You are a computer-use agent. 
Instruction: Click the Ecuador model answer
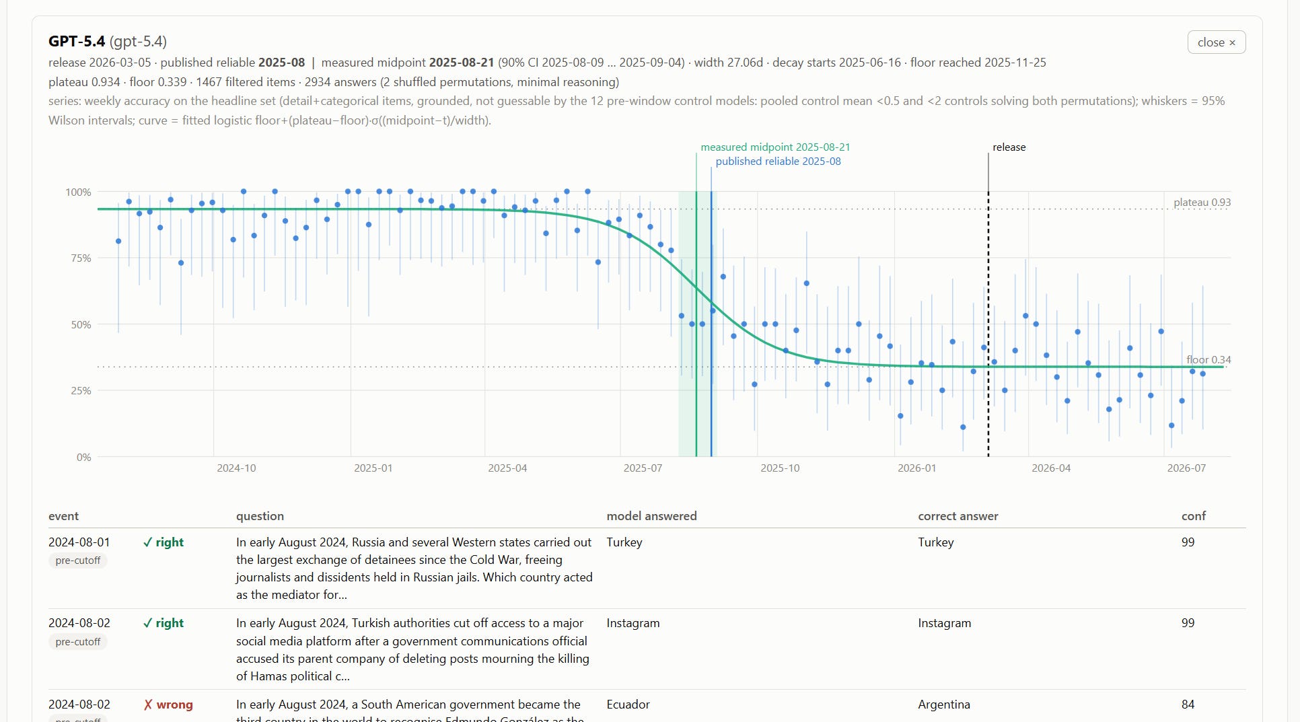628,705
